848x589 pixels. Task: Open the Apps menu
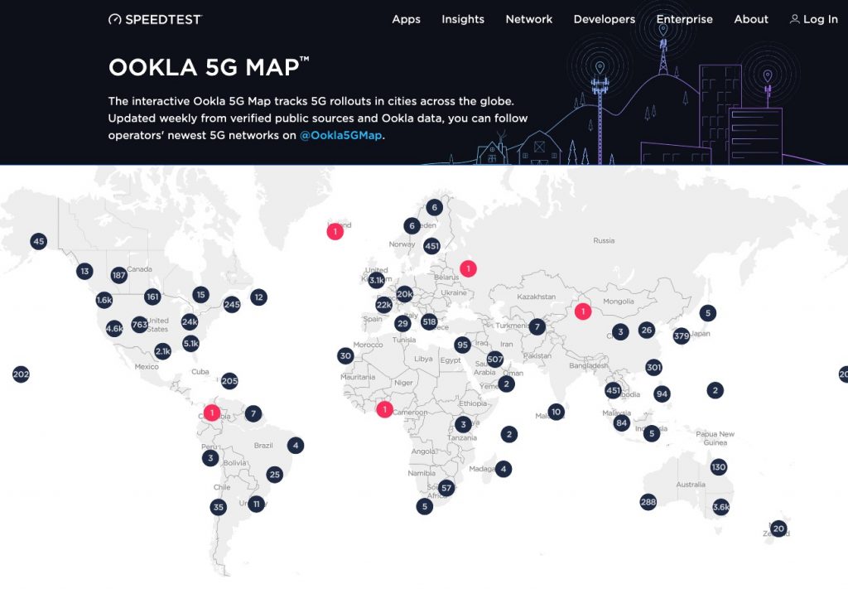click(406, 19)
